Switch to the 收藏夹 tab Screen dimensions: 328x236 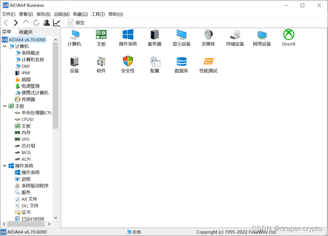[x=26, y=32]
